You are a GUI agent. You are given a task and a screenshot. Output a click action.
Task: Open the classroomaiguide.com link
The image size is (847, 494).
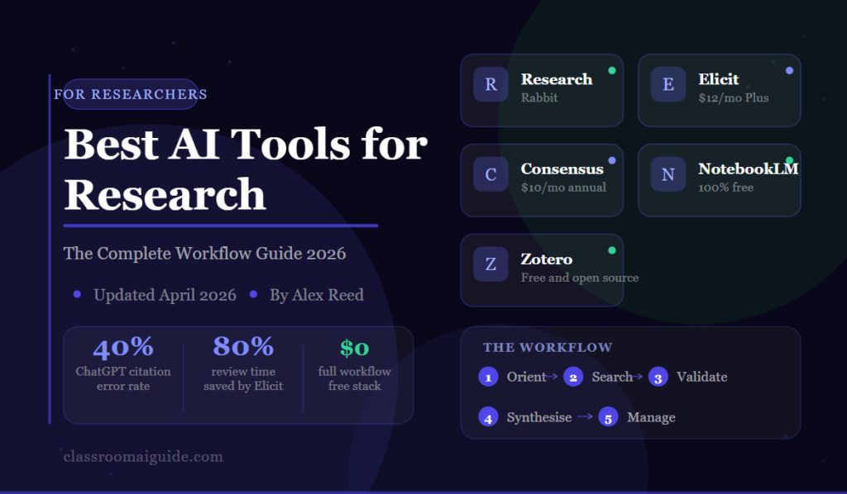pos(143,457)
